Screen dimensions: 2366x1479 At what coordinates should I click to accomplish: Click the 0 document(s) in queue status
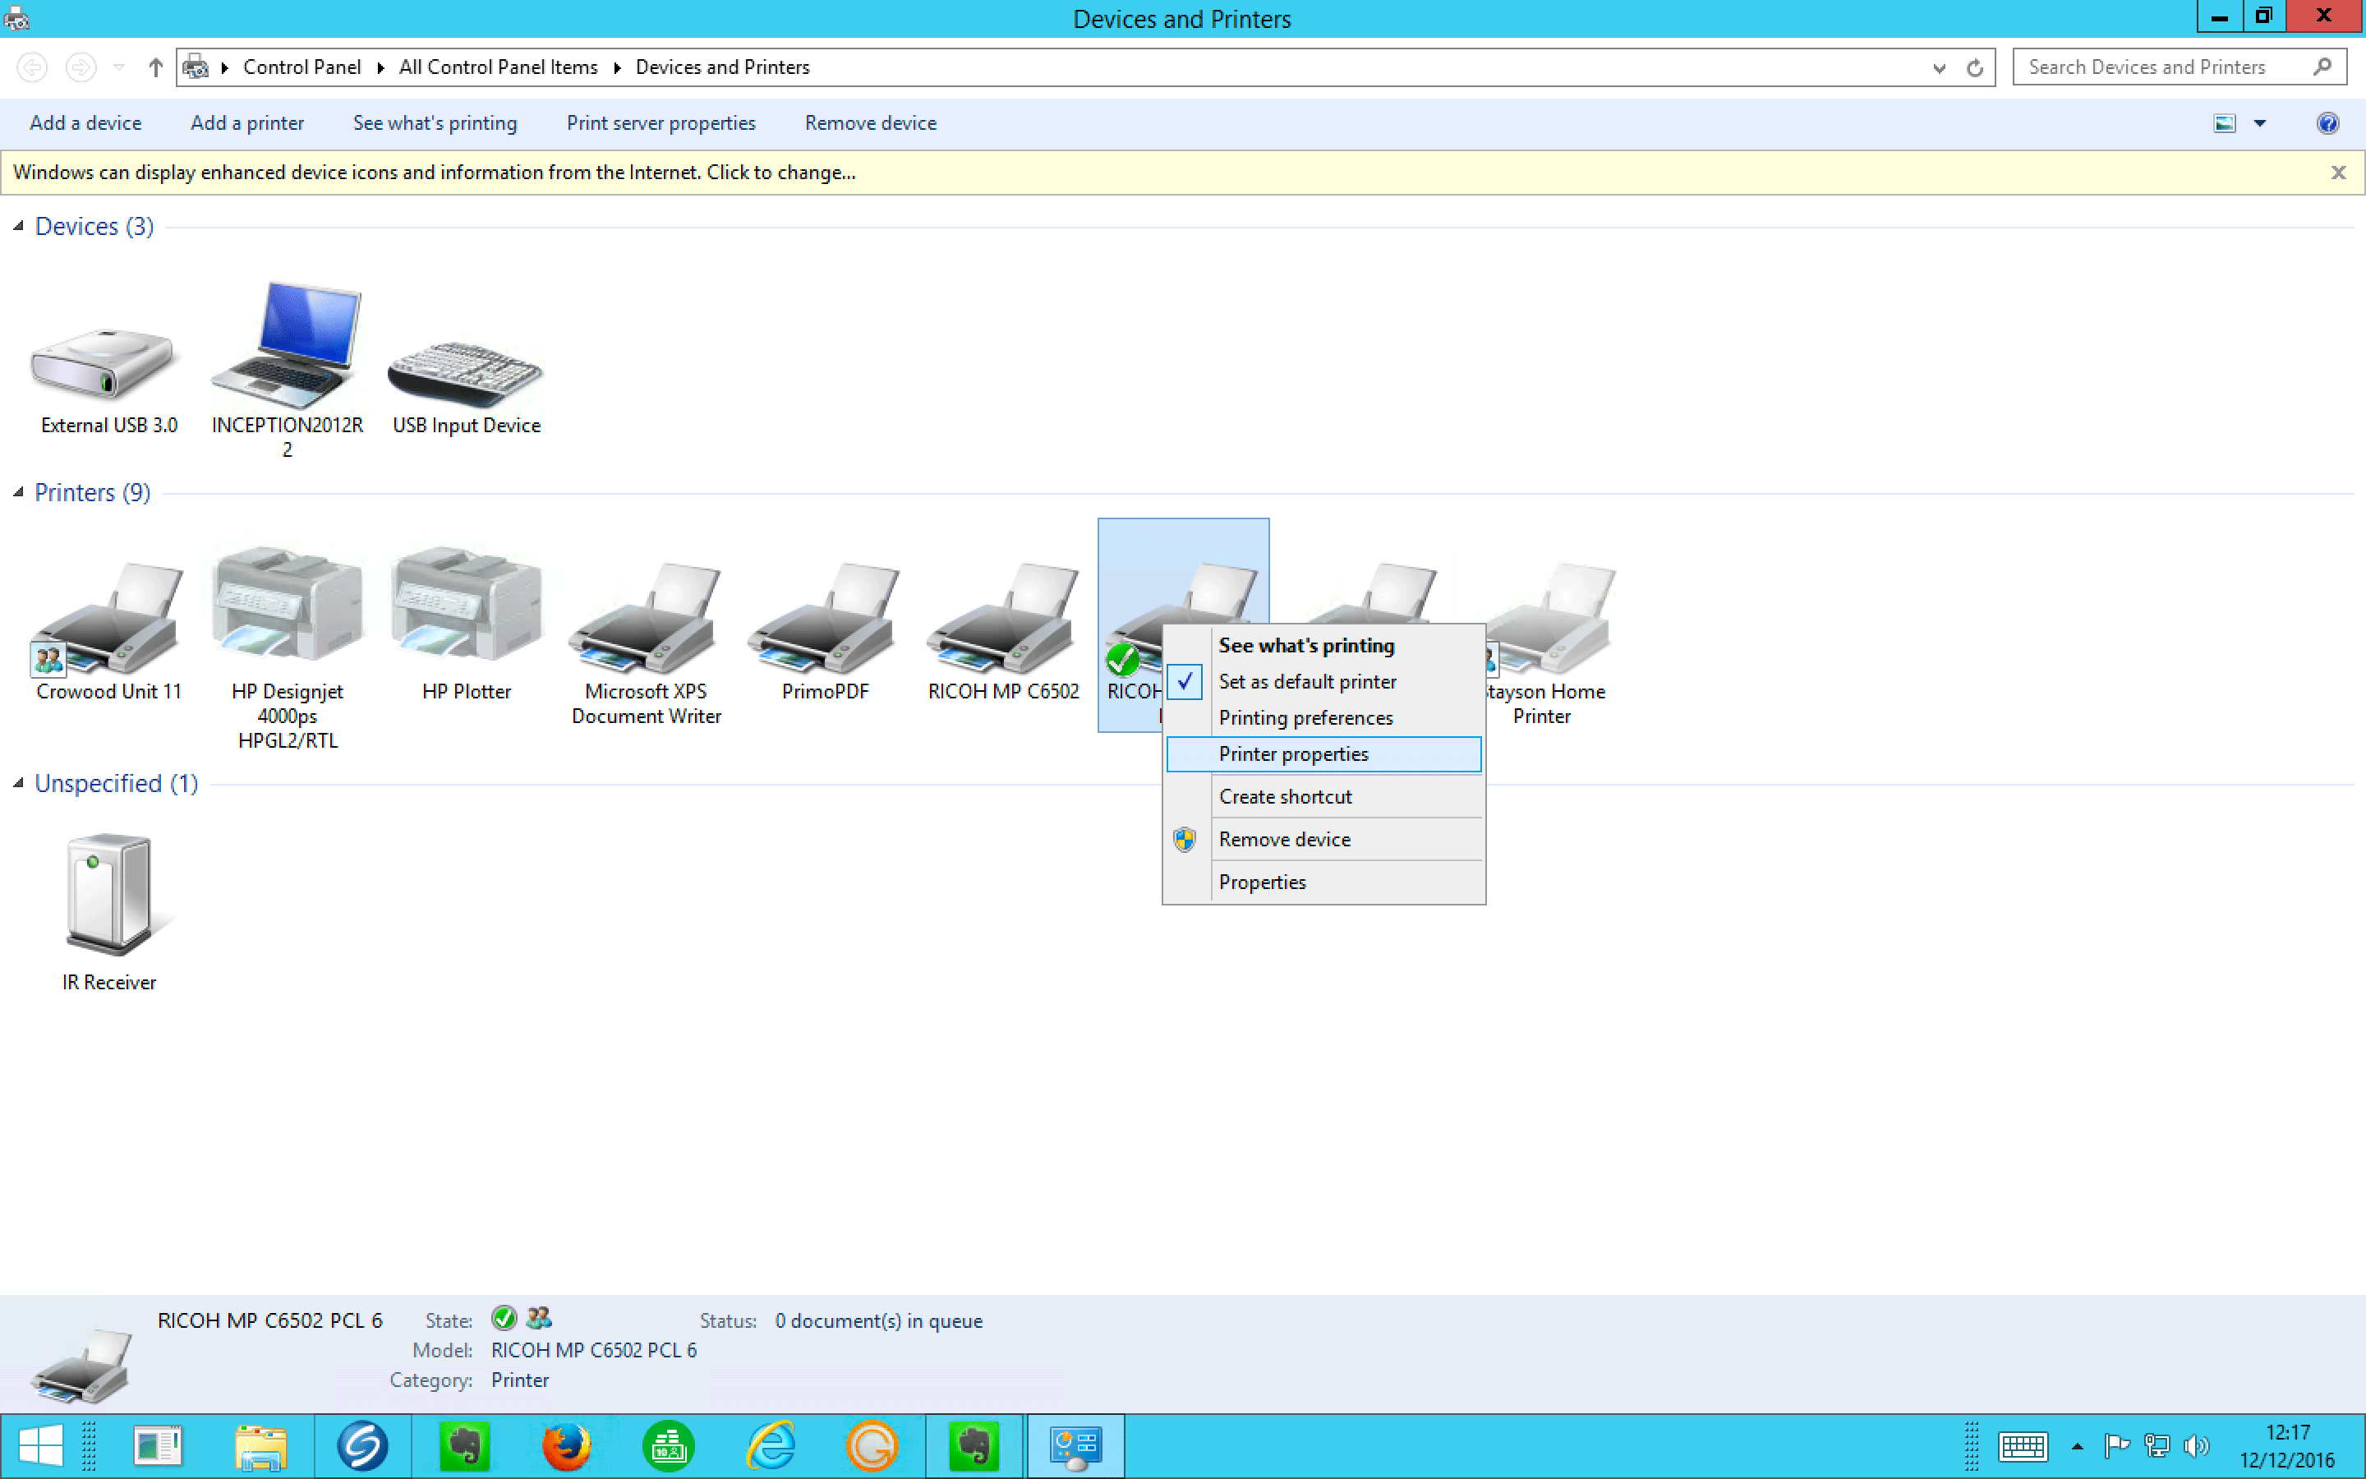(x=878, y=1321)
